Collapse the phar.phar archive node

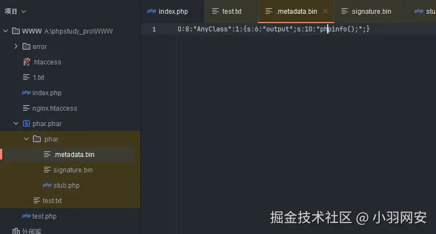[x=16, y=123]
